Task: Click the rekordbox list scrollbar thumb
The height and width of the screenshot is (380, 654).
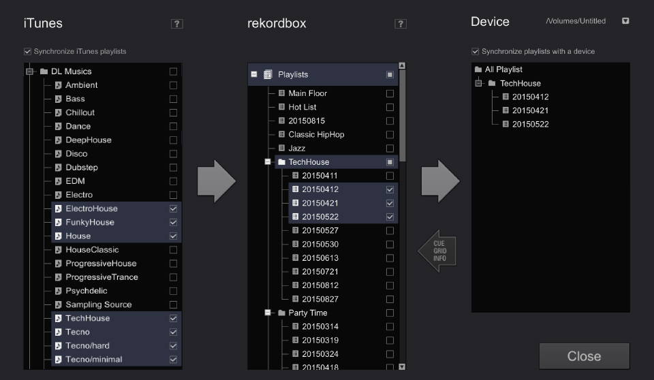Action: pyautogui.click(x=402, y=116)
